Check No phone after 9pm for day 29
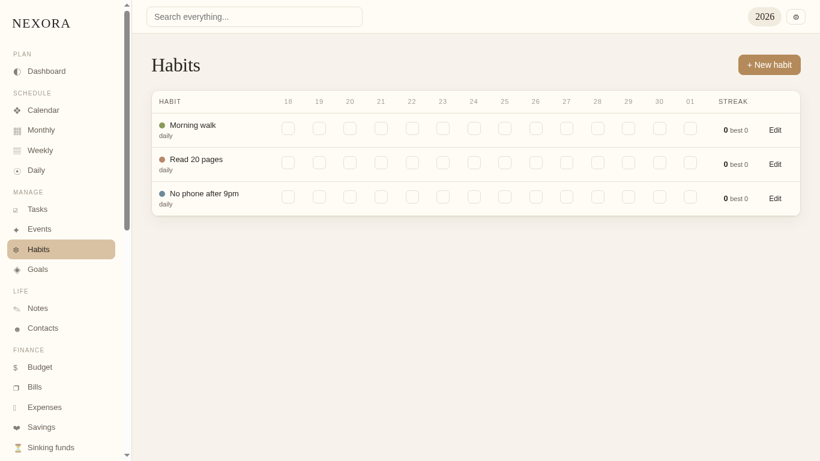Viewport: 820px width, 461px height. [629, 197]
